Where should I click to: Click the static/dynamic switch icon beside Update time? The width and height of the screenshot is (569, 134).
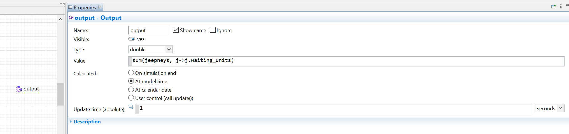click(131, 107)
